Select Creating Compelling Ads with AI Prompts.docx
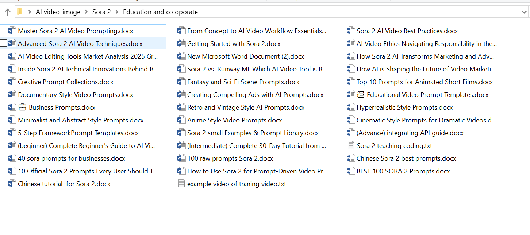Image resolution: width=530 pixels, height=235 pixels. (256, 95)
